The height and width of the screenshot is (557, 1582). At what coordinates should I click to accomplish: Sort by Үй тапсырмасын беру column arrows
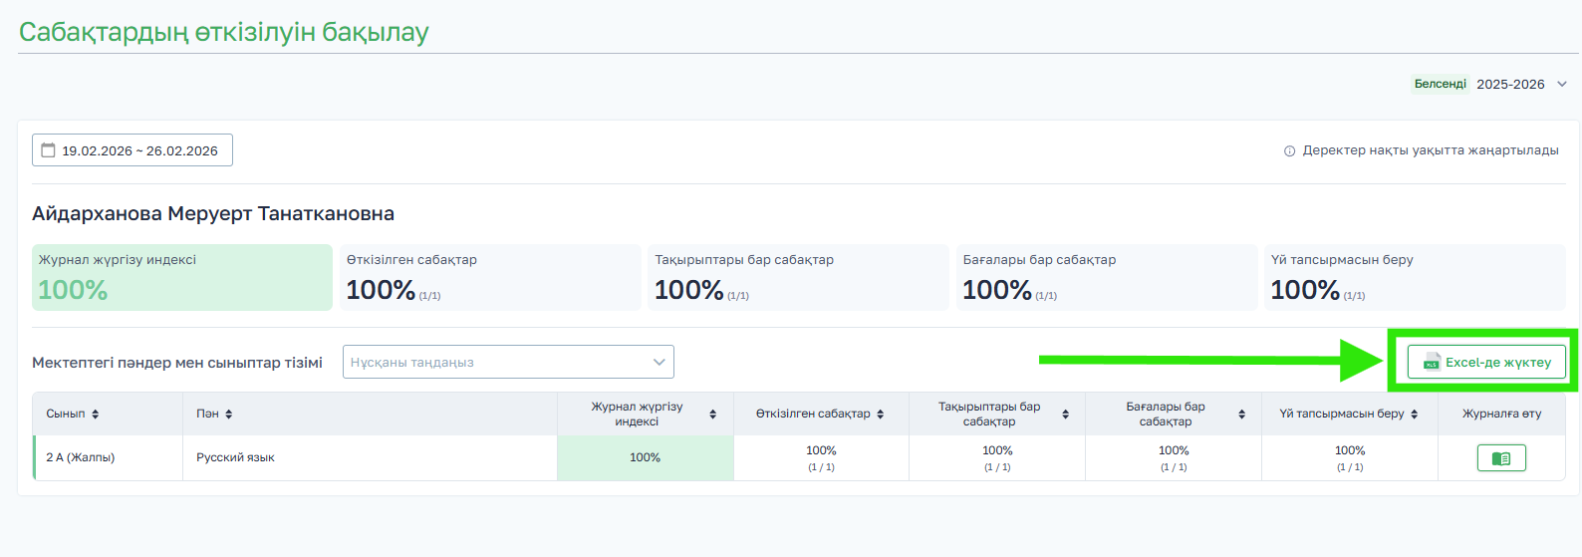(x=1415, y=414)
